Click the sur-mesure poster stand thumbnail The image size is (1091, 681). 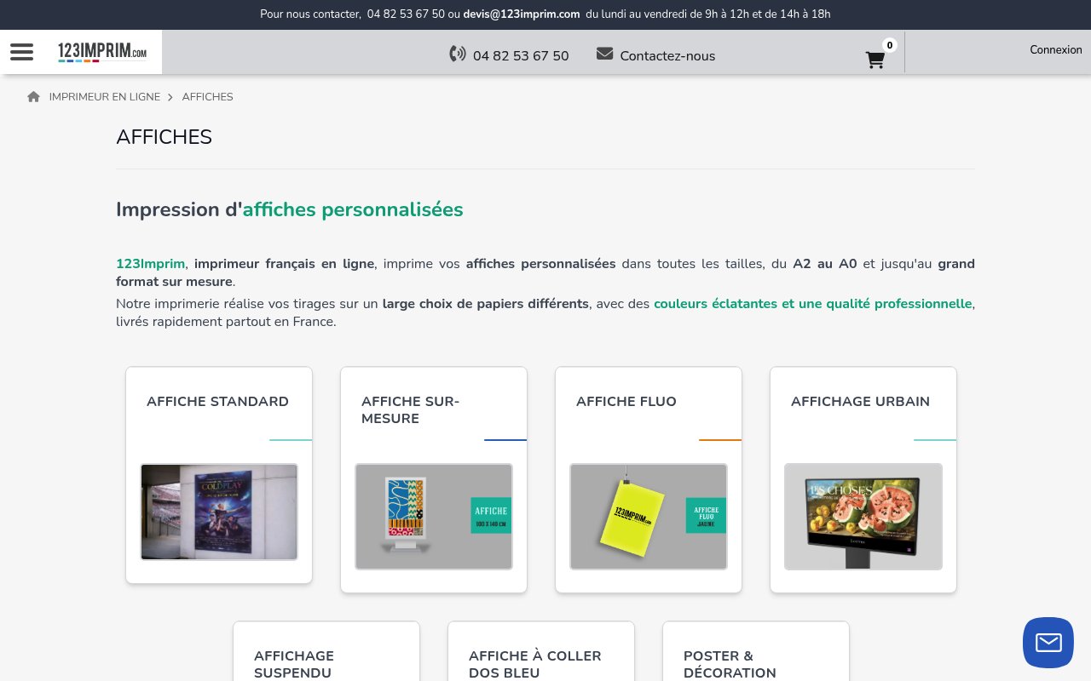click(434, 517)
